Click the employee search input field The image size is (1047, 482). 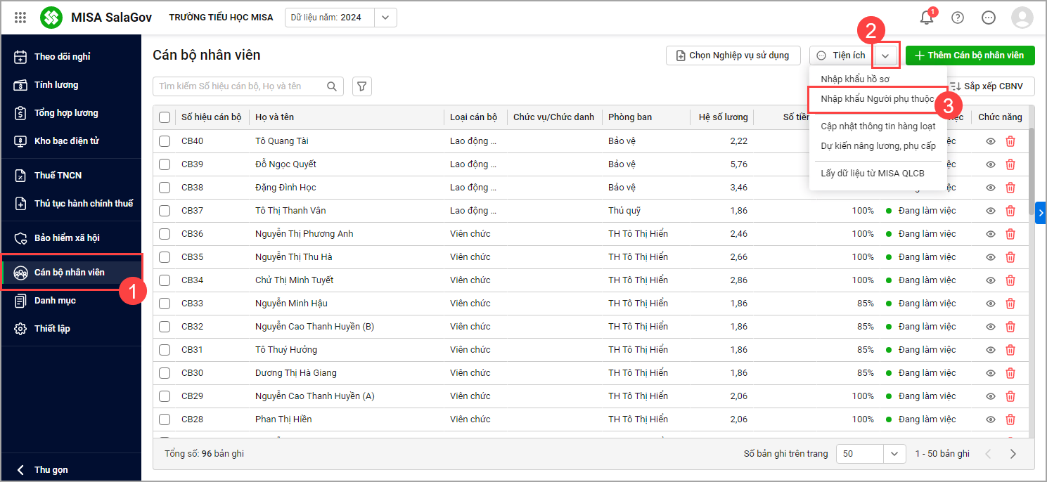pos(239,86)
